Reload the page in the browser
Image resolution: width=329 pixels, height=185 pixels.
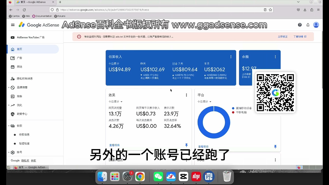[x=24, y=10]
